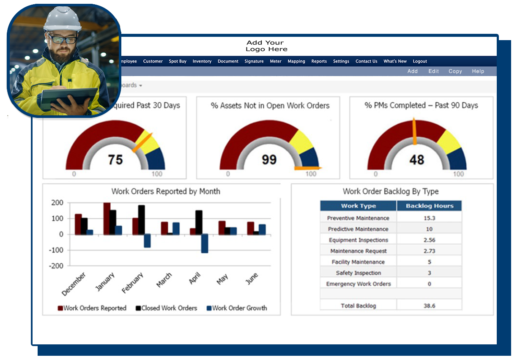
Task: Expand the dashboards dropdown arrow
Action: pos(141,86)
